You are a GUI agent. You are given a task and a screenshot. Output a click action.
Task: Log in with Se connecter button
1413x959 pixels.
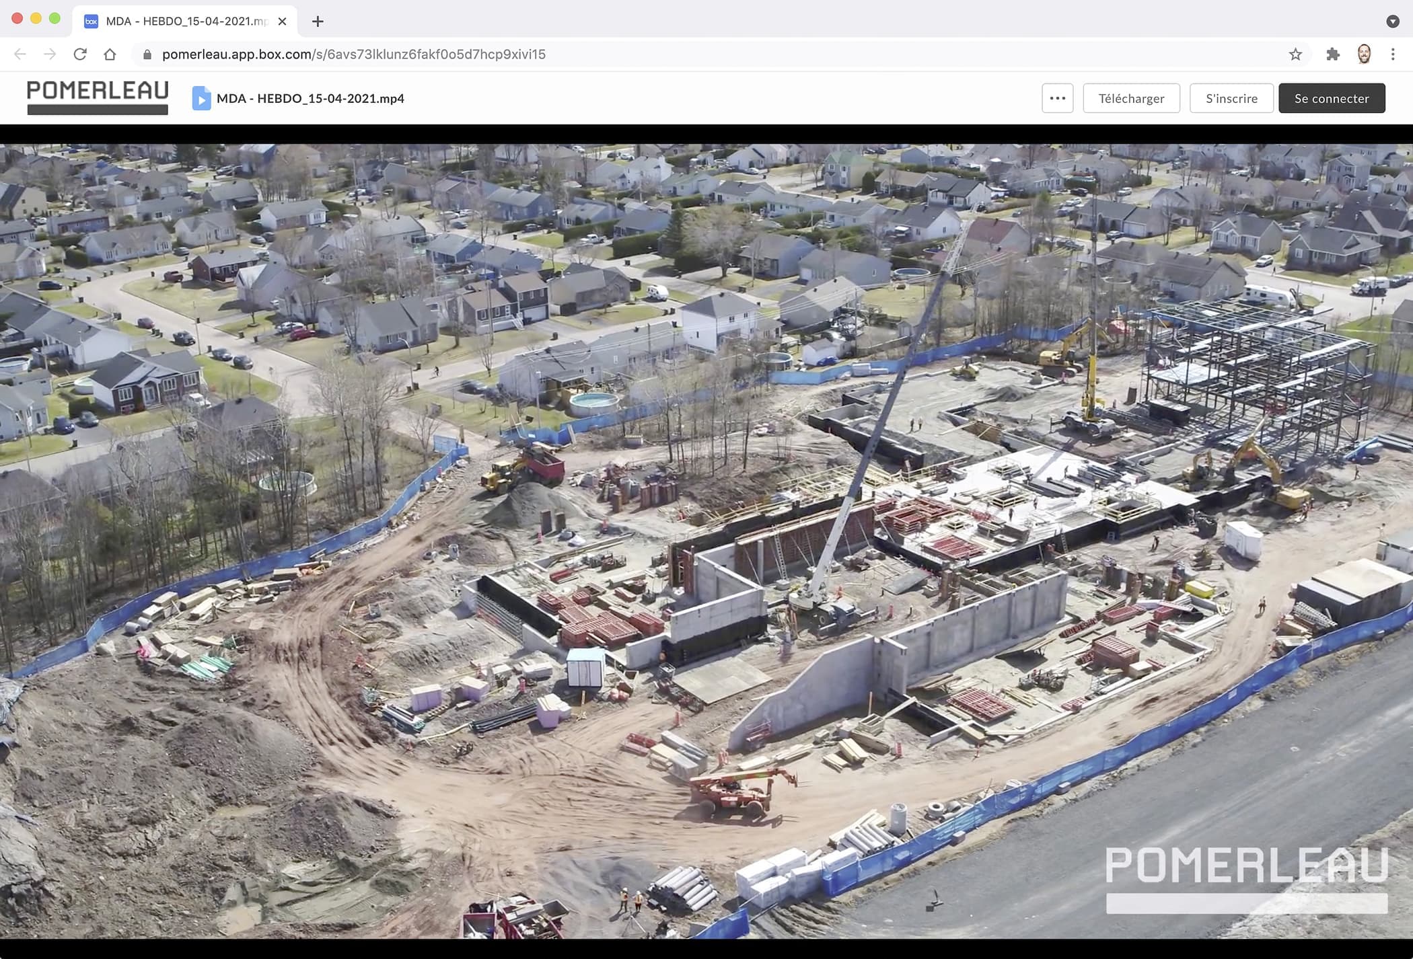[x=1332, y=98]
